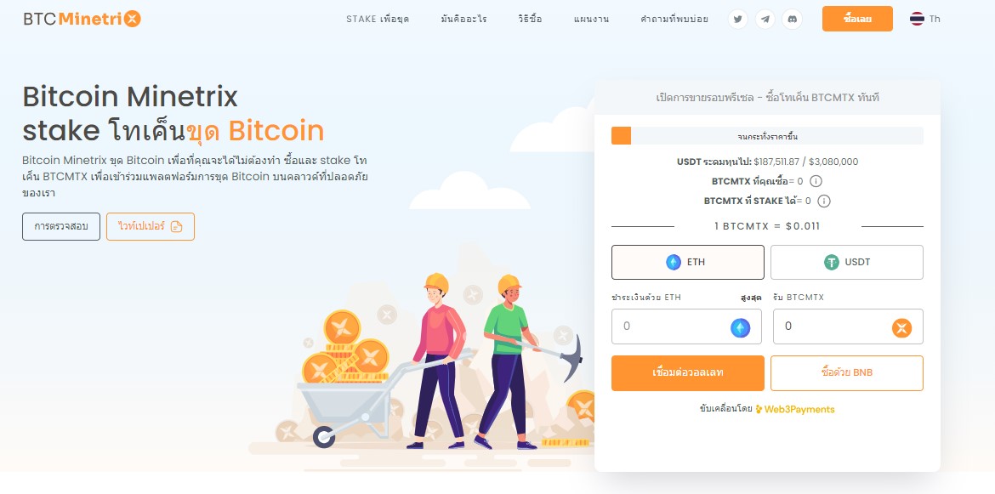Click the BTCMTX token icon in receive field
Viewport: 995px width, 494px height.
[901, 328]
